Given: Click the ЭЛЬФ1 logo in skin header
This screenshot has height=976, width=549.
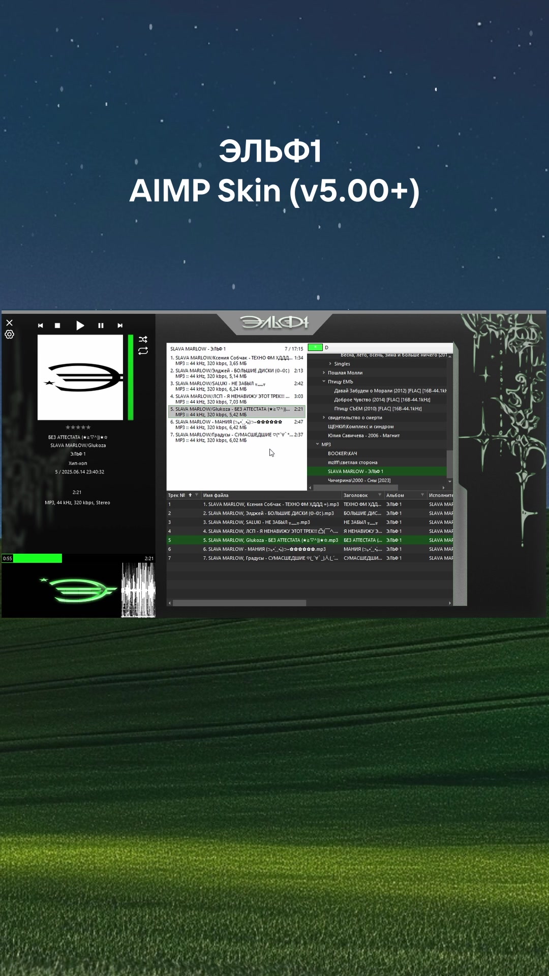Looking at the screenshot, I should 274,322.
